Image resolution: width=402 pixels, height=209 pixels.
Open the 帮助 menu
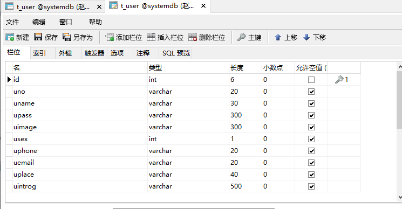[x=96, y=22]
